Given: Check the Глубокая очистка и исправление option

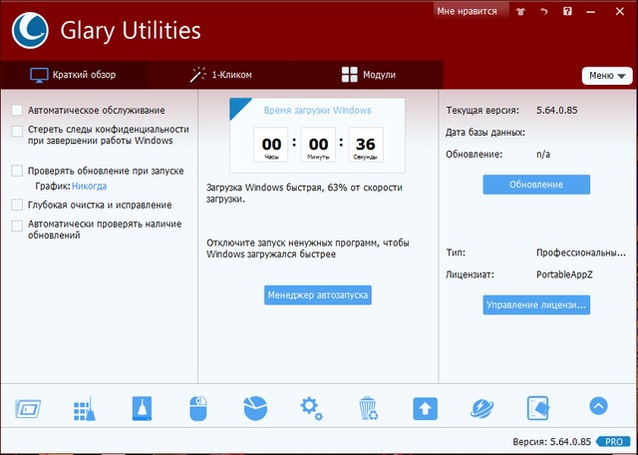Looking at the screenshot, I should [x=17, y=205].
